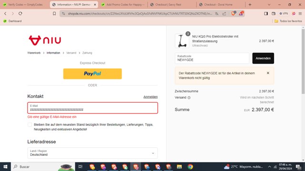Screen dimensions: 305x171
Task: Open the Brave wallet icon
Action: [x=274, y=14]
